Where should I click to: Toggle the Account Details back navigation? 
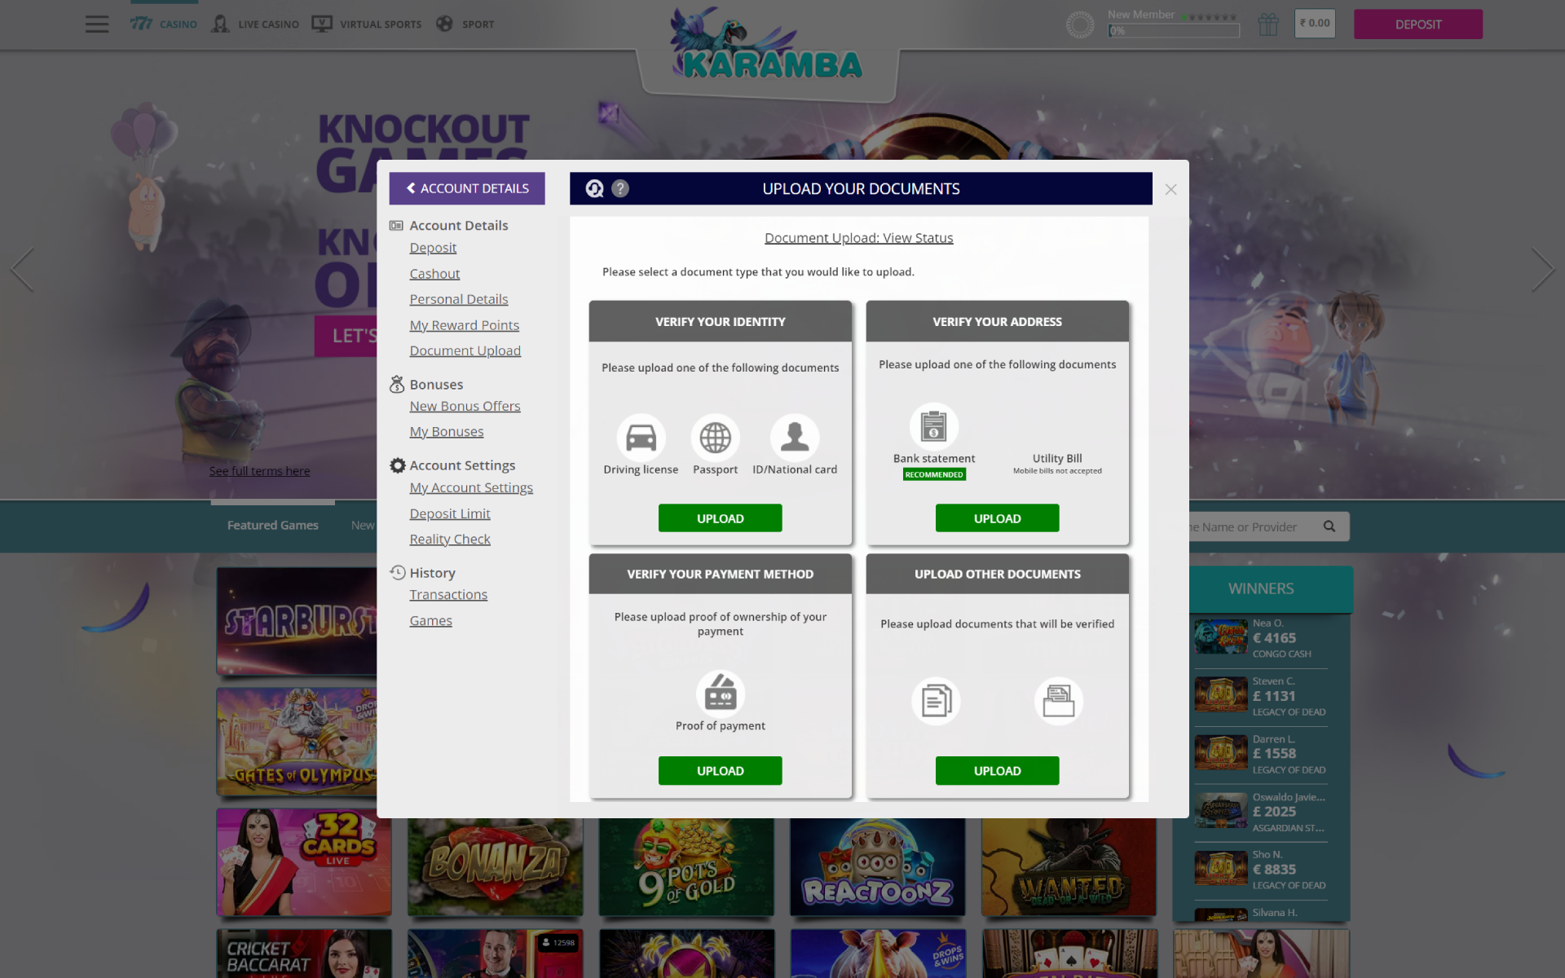click(x=466, y=188)
